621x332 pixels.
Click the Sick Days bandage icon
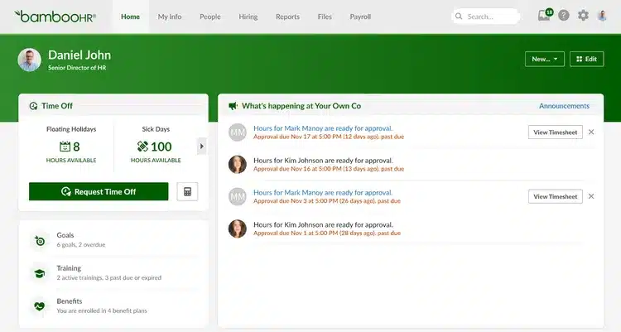[142, 147]
